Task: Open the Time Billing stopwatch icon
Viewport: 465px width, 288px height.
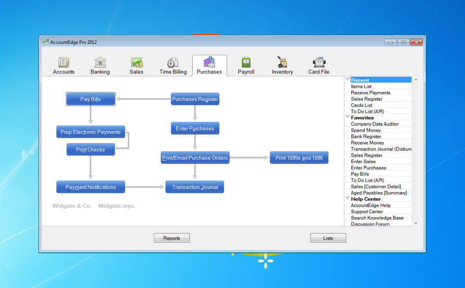Action: coord(173,62)
